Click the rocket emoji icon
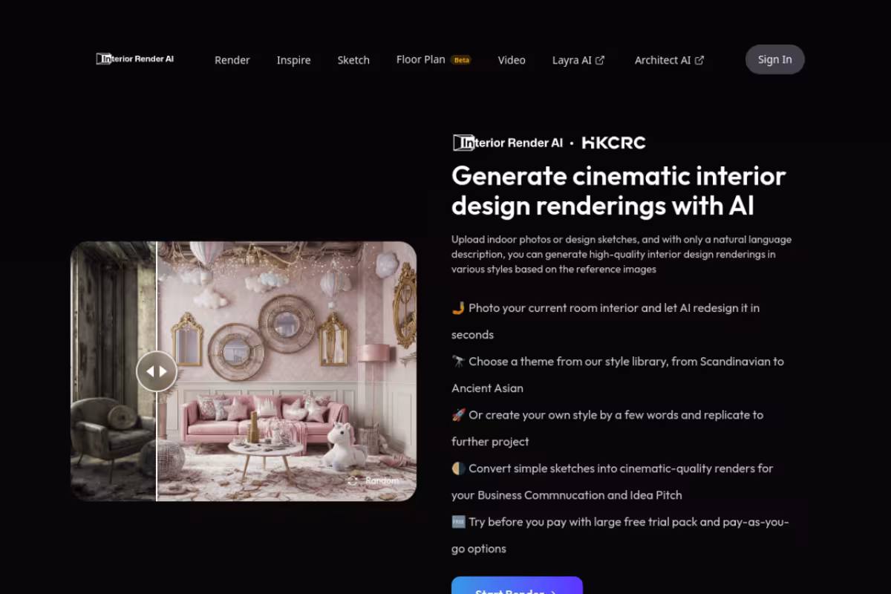The height and width of the screenshot is (594, 891). [458, 415]
